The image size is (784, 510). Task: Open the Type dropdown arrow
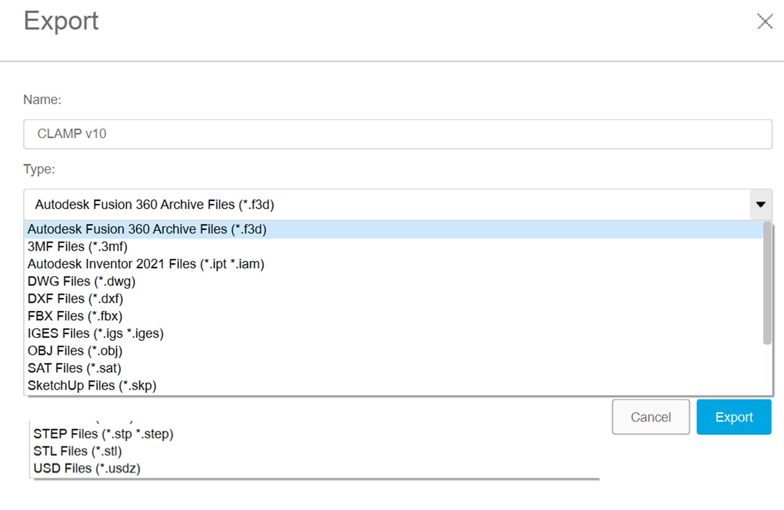[761, 204]
